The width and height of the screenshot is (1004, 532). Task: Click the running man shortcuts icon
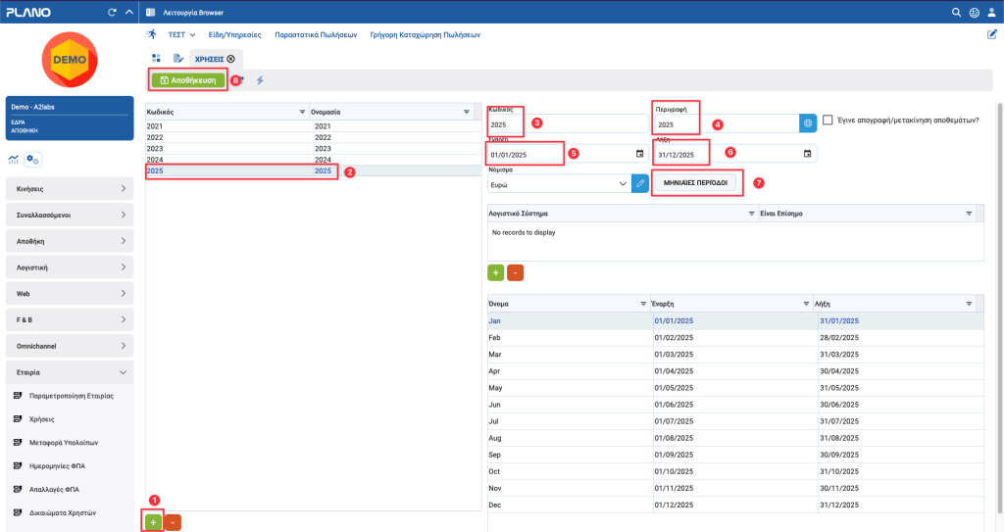coord(152,34)
